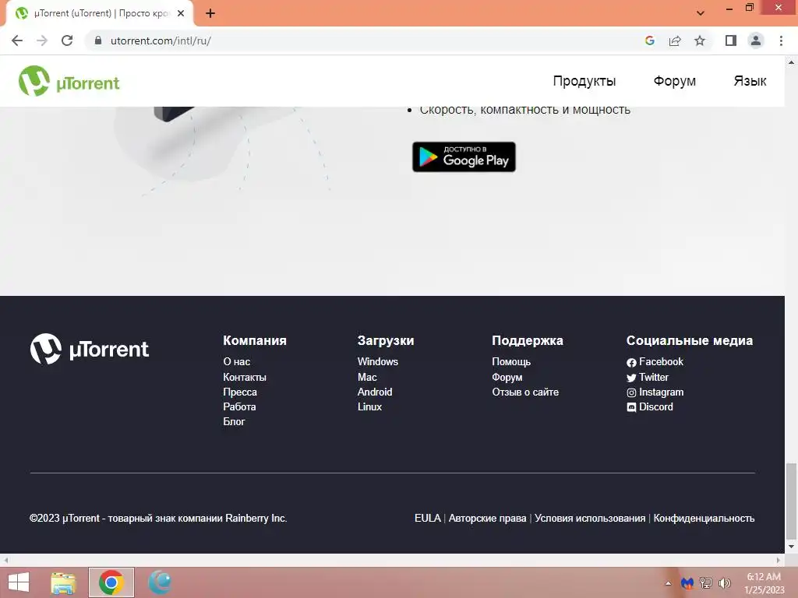The image size is (798, 598).
Task: Close the µTorrent browser tab
Action: point(181,13)
